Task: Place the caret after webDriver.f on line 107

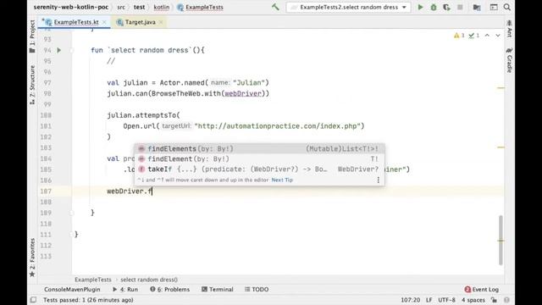Action: (x=152, y=191)
